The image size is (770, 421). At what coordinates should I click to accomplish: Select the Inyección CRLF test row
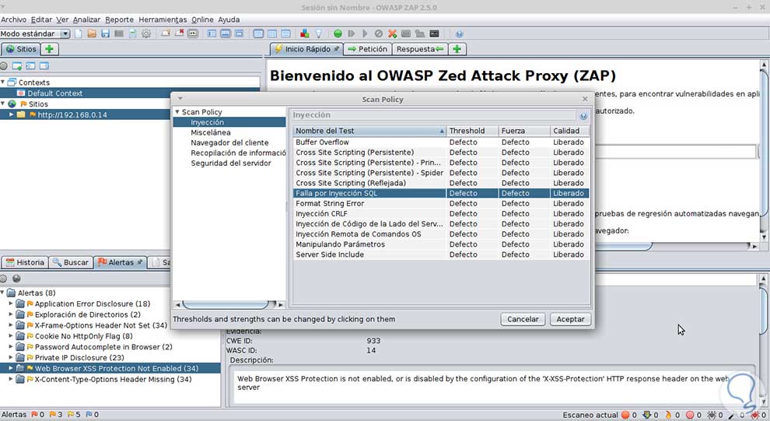pos(441,214)
